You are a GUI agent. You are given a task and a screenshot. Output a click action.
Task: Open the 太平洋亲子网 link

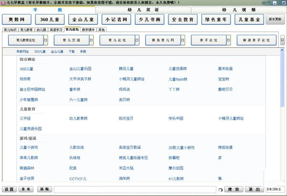click(x=80, y=79)
